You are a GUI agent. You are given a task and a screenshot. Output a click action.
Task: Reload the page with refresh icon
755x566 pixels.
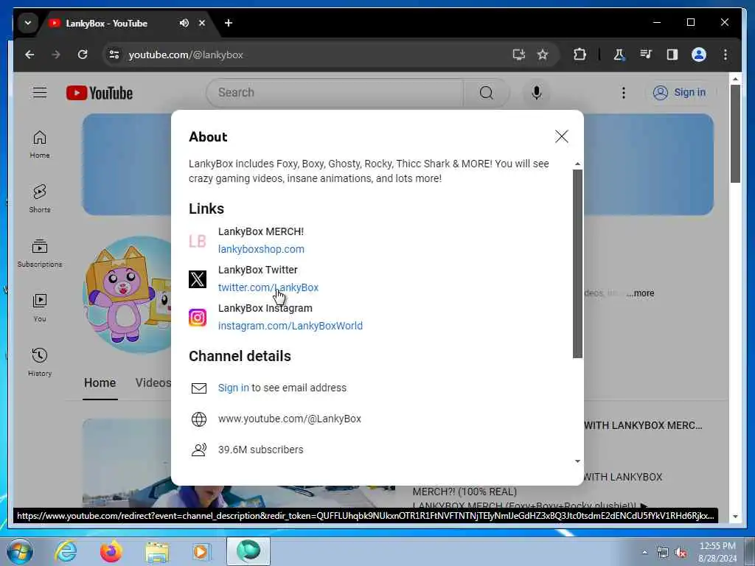click(83, 55)
